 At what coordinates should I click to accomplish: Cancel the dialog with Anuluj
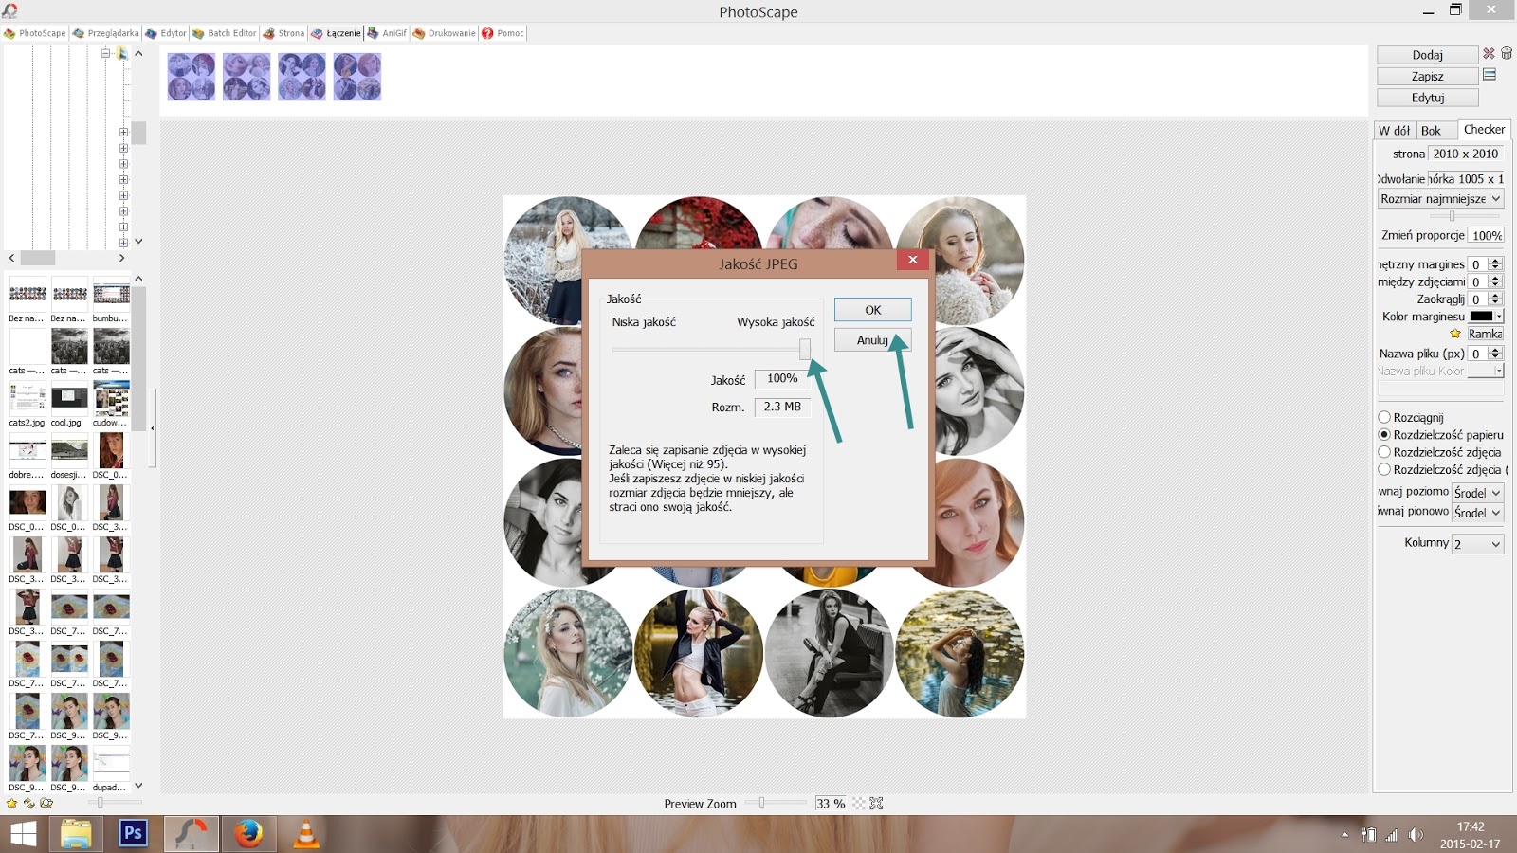click(x=873, y=340)
